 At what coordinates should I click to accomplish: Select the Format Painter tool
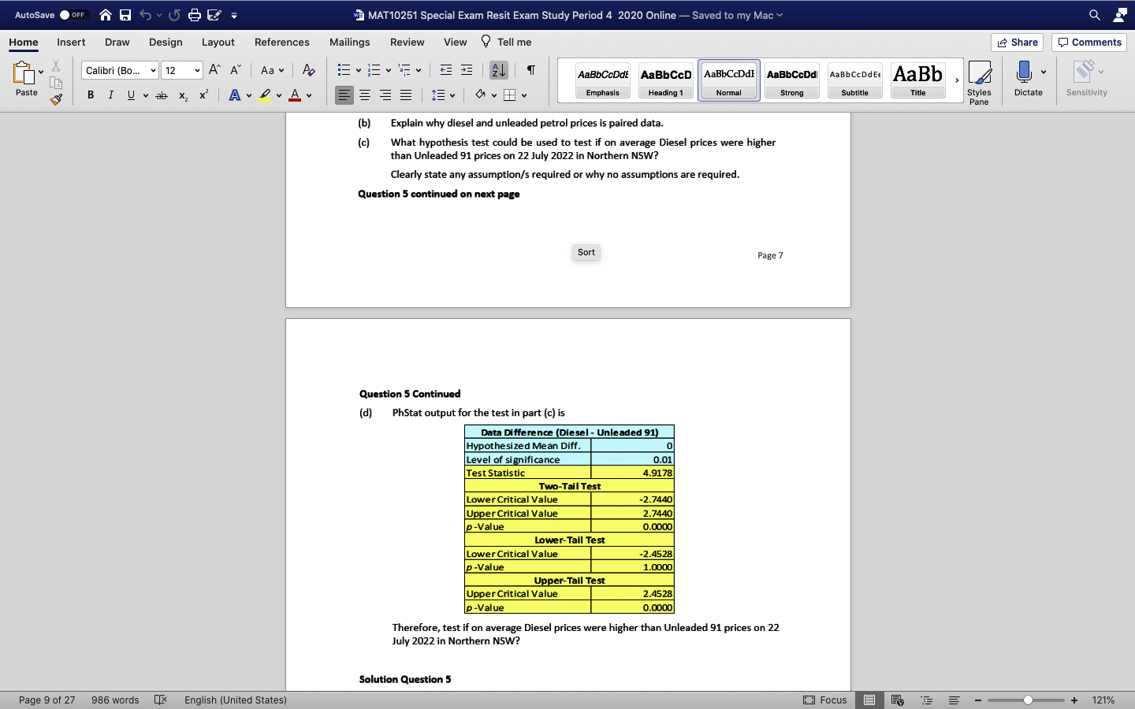coord(56,99)
